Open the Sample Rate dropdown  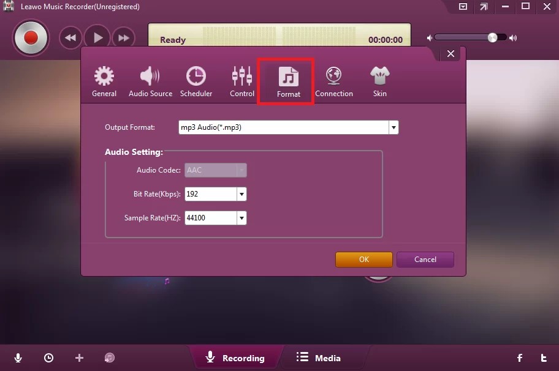tap(241, 217)
